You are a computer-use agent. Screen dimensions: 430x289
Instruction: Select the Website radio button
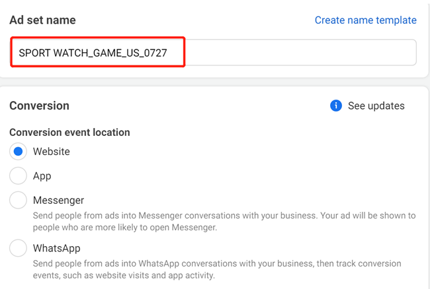click(19, 151)
